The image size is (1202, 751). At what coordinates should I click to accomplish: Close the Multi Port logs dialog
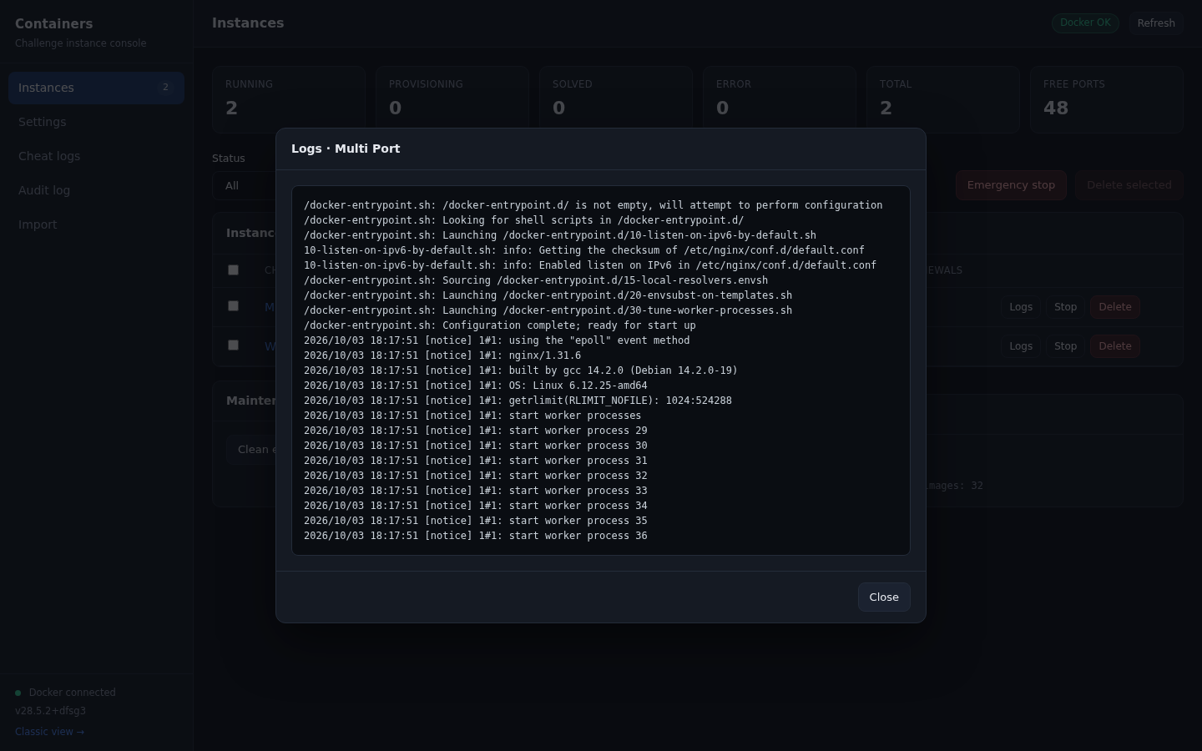pos(884,597)
